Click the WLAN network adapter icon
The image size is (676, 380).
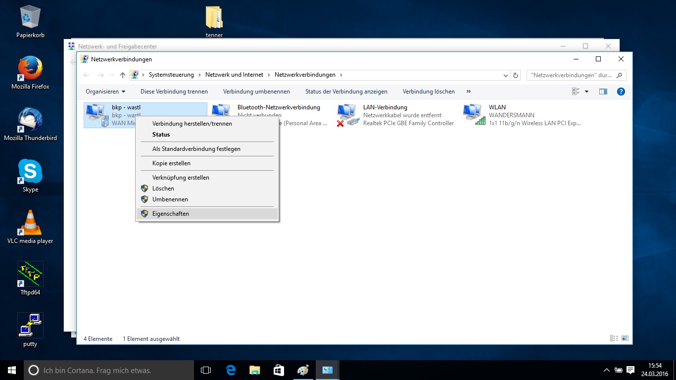pyautogui.click(x=474, y=115)
